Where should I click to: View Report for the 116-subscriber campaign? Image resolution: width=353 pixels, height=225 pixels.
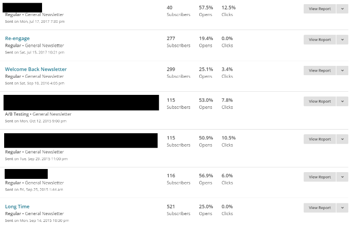click(320, 177)
